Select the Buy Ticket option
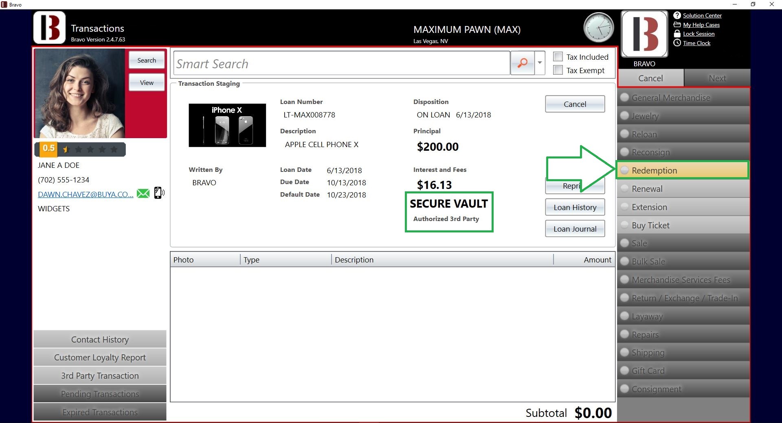This screenshot has height=423, width=782. click(x=683, y=225)
